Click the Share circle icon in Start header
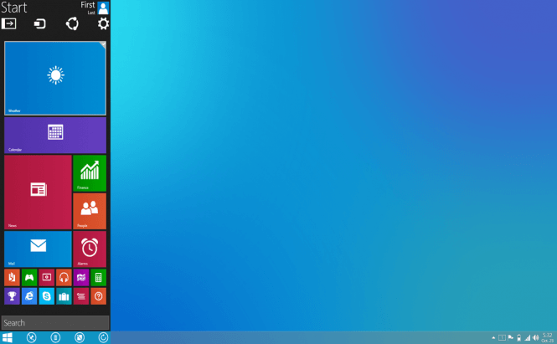The image size is (557, 344). coord(72,23)
